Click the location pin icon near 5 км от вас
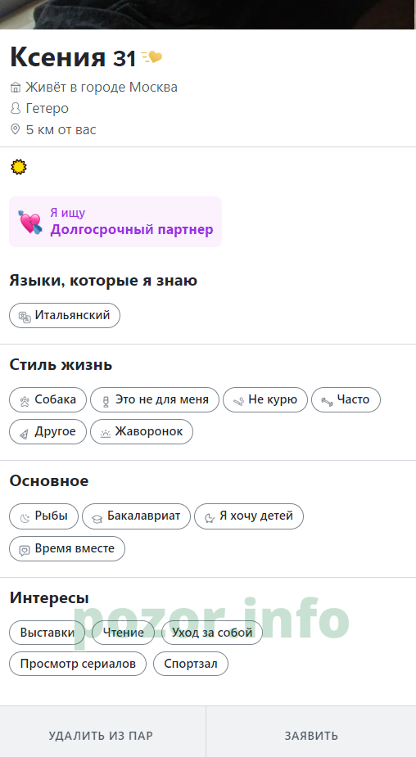The image size is (416, 757). (16, 129)
